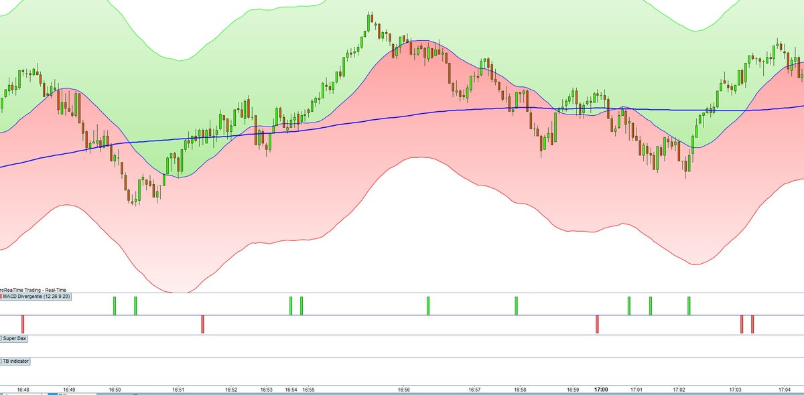804x395 pixels.
Task: Click the 16:55 time axis label
Action: (309, 389)
